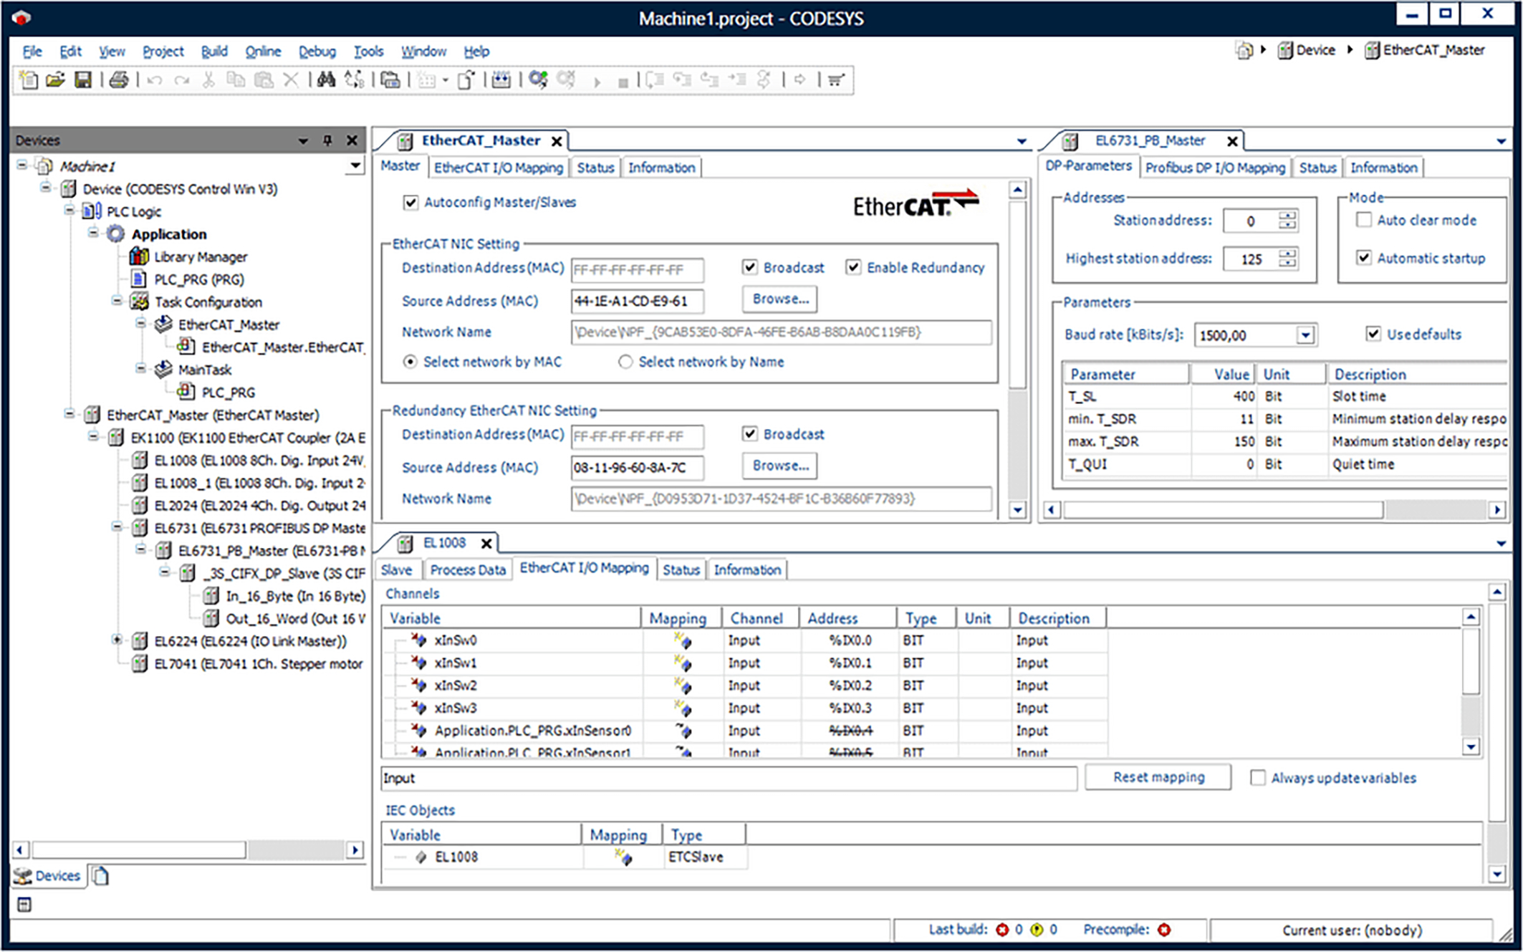Click the Print toolbar icon

119,80
